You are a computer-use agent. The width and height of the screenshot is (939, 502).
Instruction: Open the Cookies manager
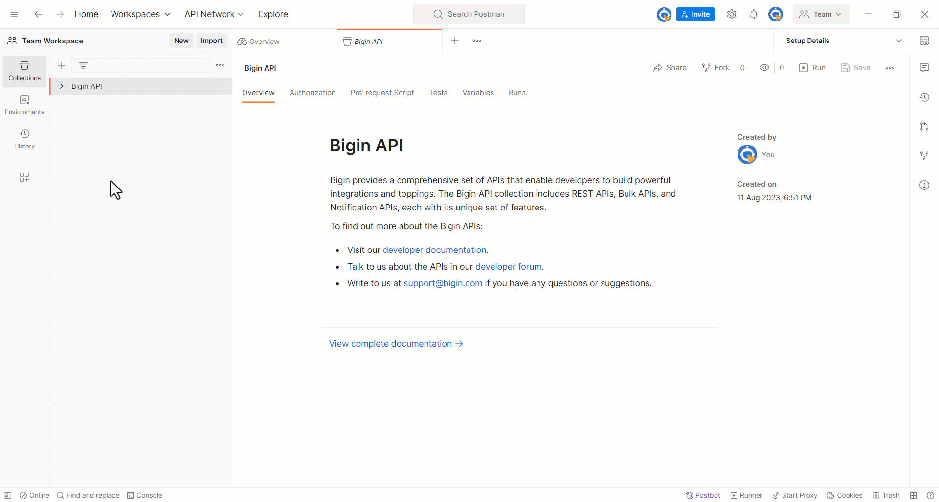pos(845,495)
